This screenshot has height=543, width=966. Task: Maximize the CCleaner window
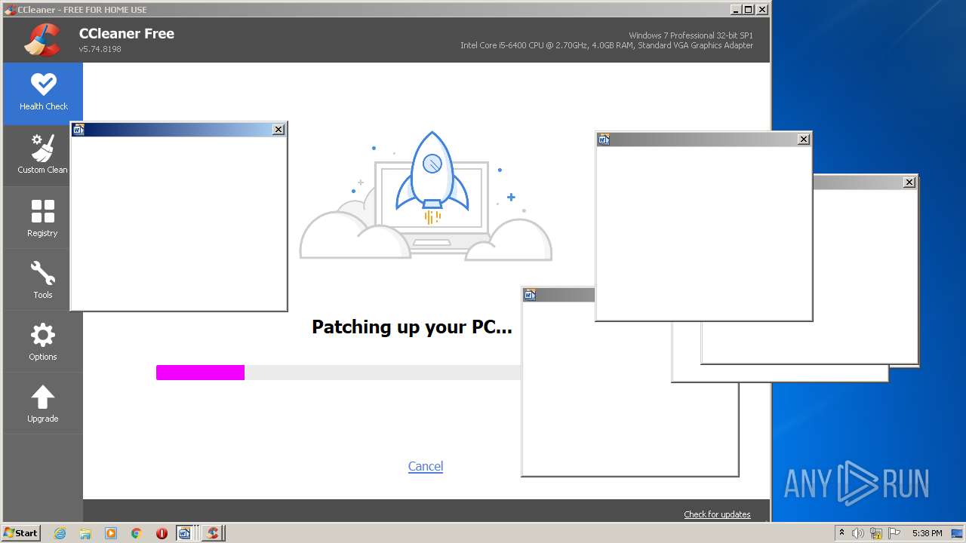tap(748, 10)
